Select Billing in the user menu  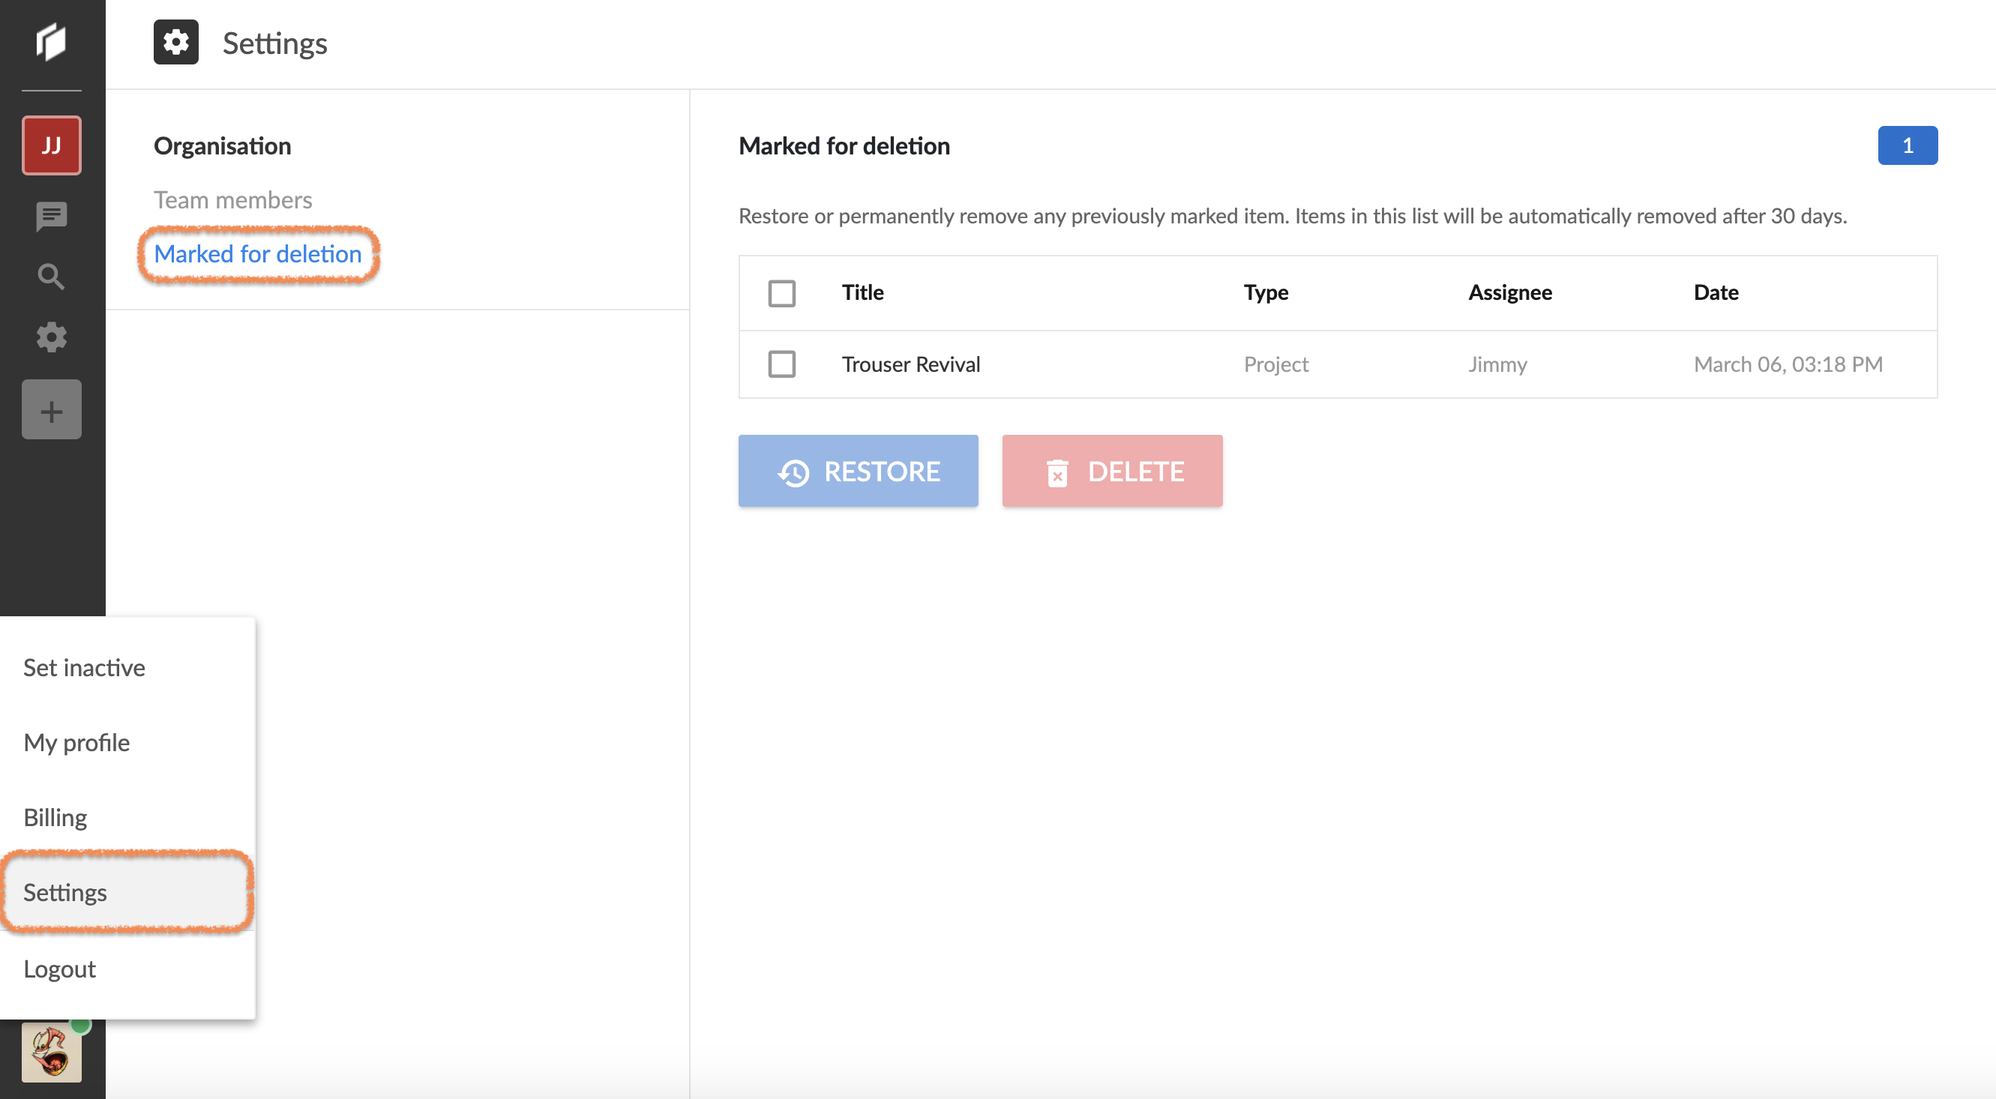pyautogui.click(x=55, y=818)
